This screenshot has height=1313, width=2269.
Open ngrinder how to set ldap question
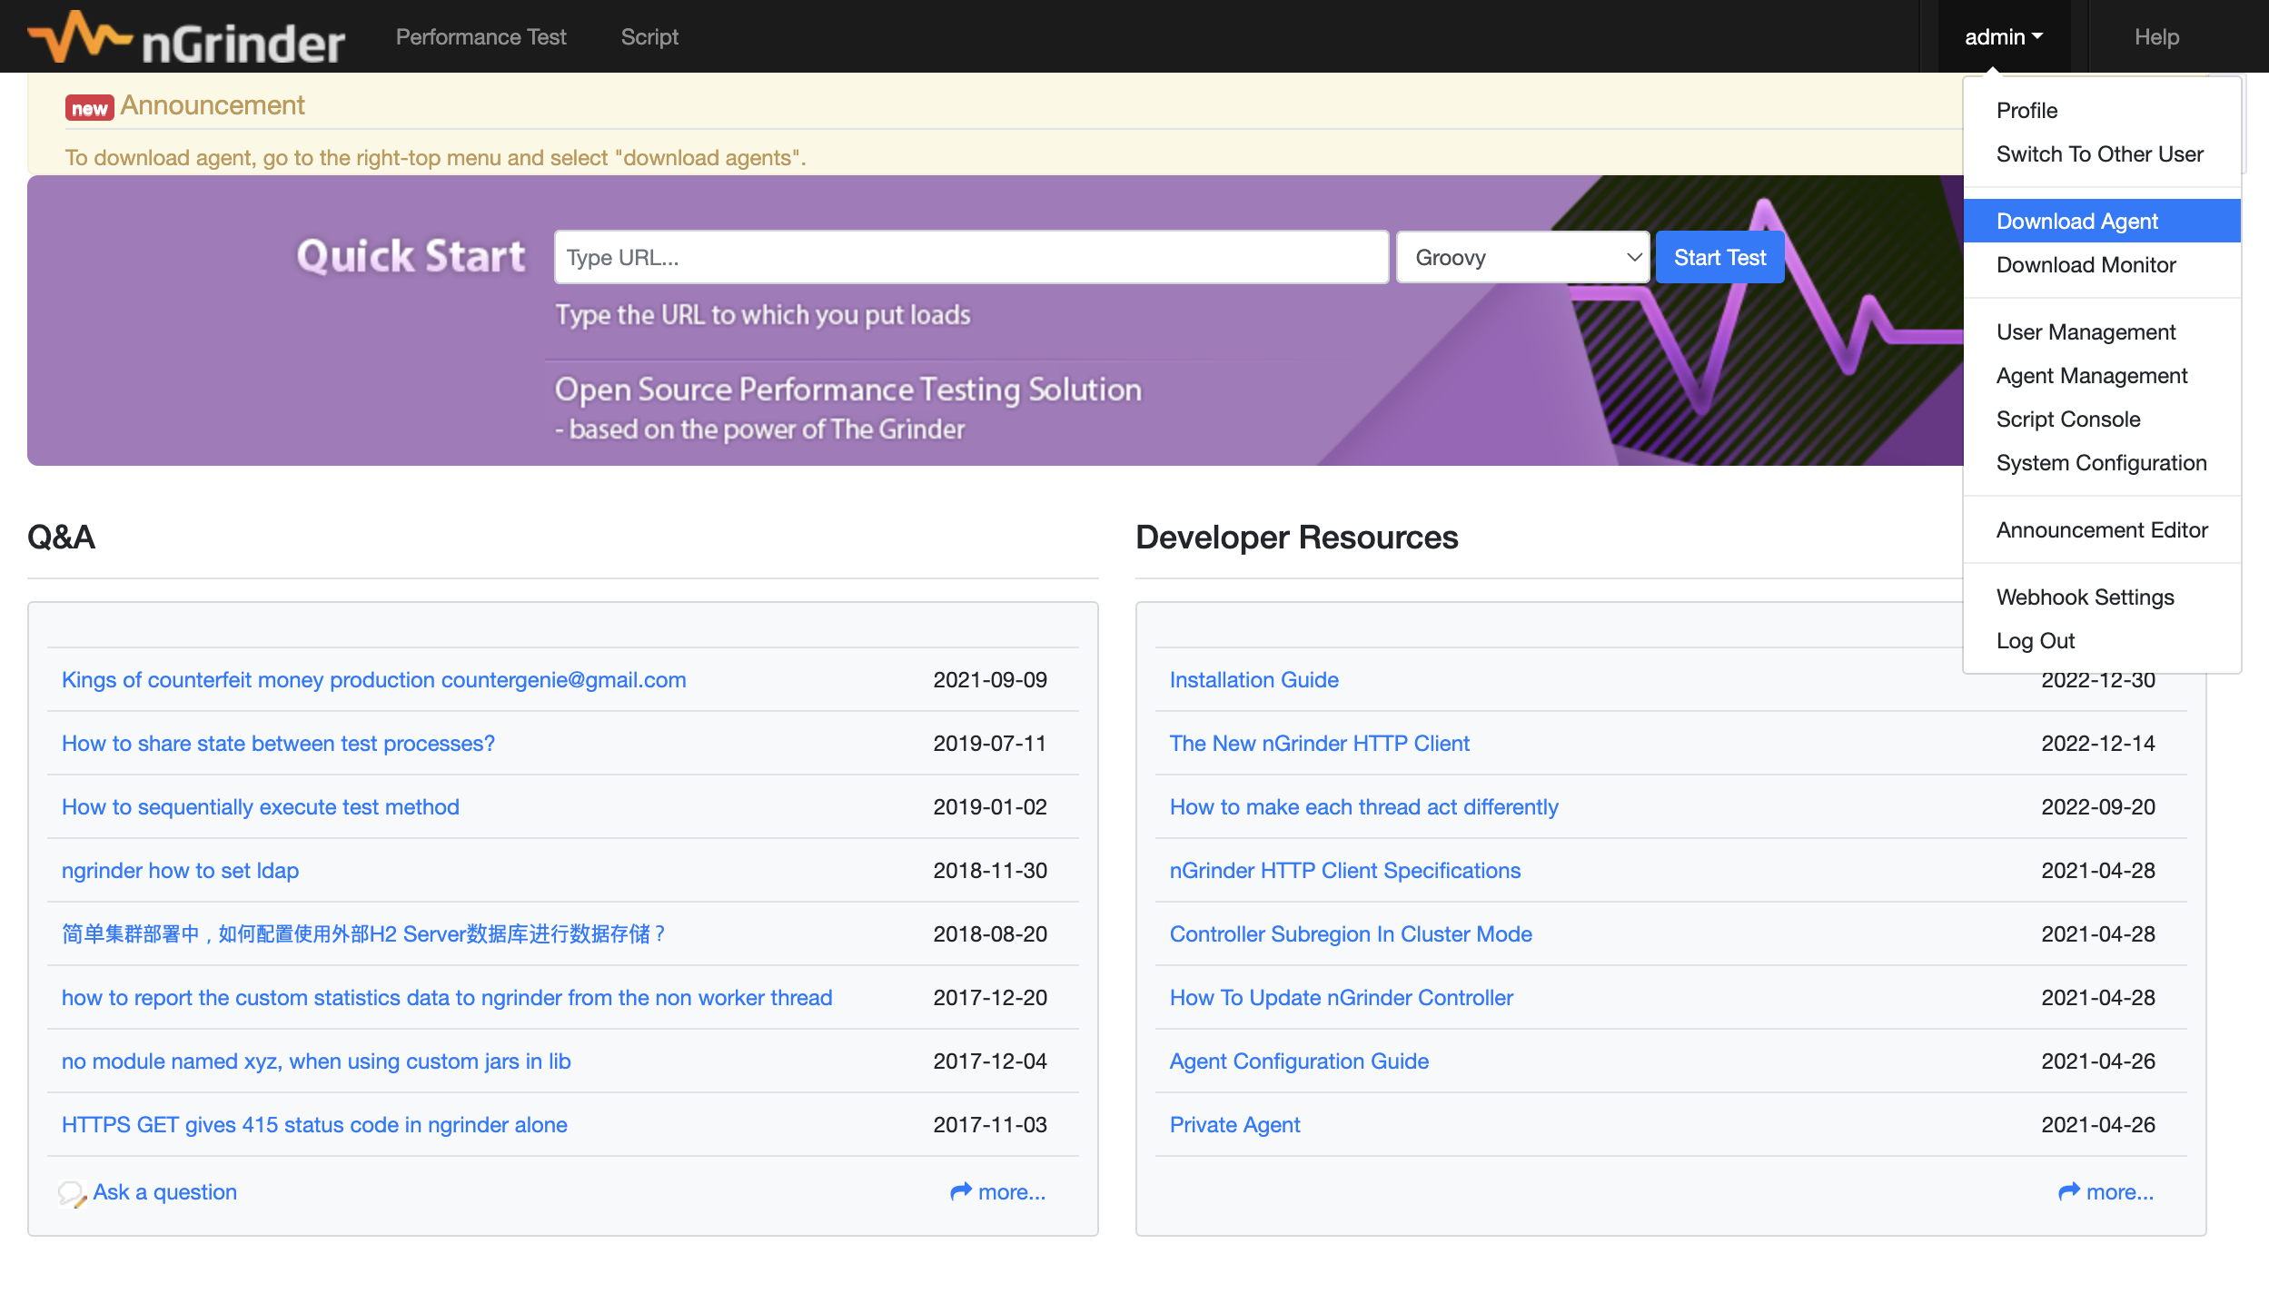click(x=180, y=871)
